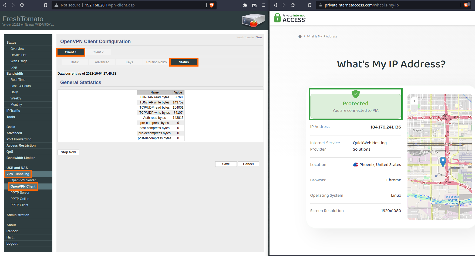Zoom out on the map

click(414, 109)
